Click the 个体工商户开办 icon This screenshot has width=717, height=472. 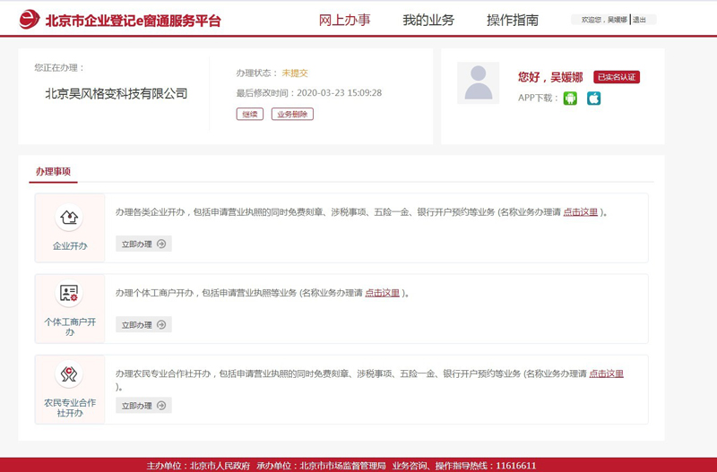69,294
